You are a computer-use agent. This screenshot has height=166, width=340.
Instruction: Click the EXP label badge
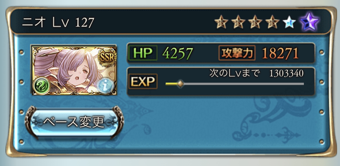click(142, 81)
